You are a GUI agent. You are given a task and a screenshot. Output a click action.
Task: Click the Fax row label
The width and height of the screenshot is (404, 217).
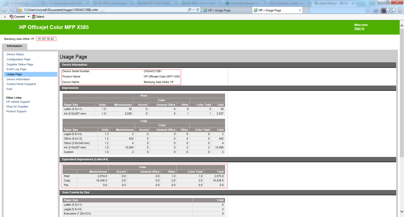(66, 185)
